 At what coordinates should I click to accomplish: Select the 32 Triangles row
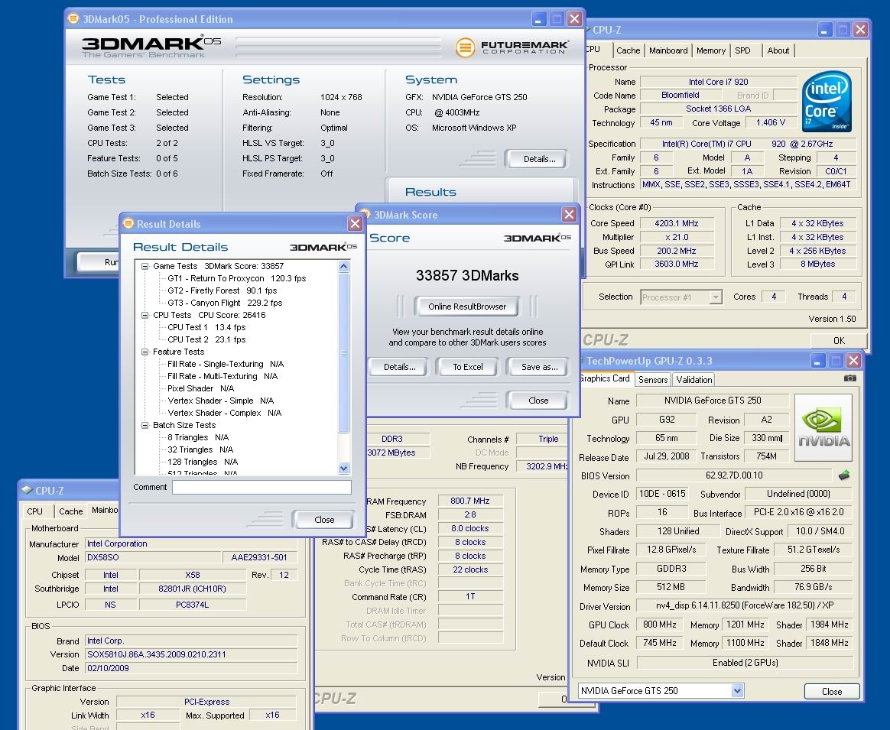[x=200, y=449]
